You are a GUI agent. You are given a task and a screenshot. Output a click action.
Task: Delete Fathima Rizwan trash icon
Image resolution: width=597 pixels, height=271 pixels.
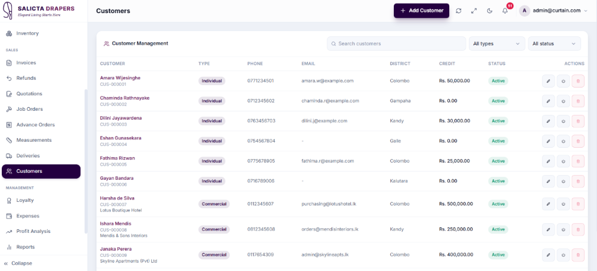(x=578, y=161)
